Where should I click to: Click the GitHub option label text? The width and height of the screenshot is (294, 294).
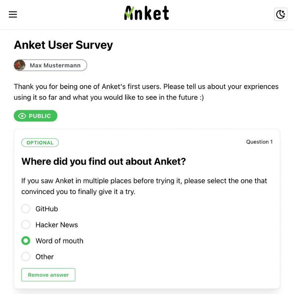pyautogui.click(x=47, y=209)
